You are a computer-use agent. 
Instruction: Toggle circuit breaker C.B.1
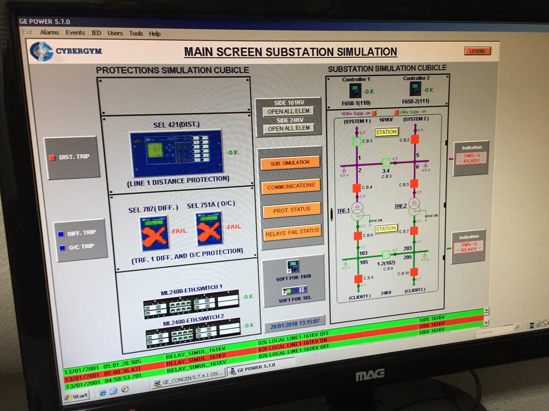(356, 141)
